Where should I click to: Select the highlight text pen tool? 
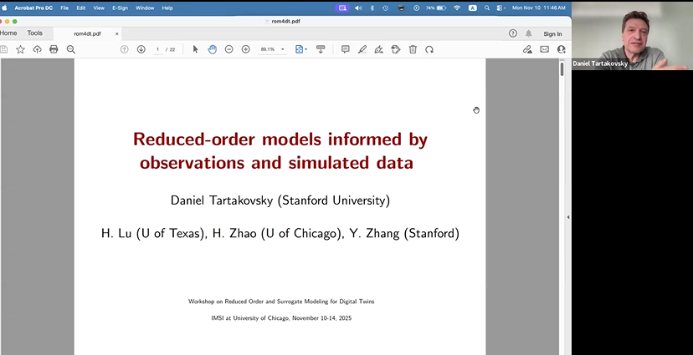[362, 49]
